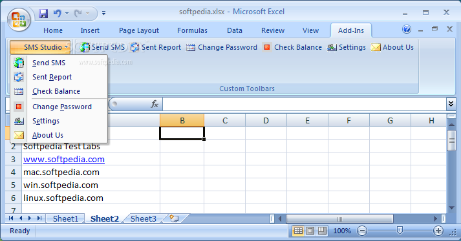The width and height of the screenshot is (461, 241).
Task: Switch to the Home ribbon tab
Action: pos(53,30)
